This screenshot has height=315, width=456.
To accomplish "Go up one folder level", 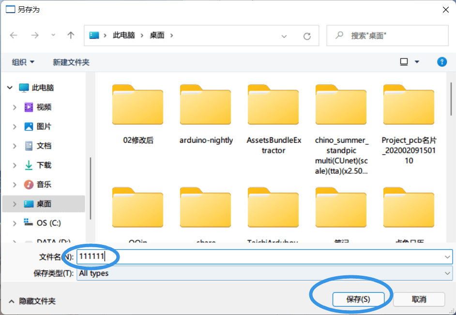I will click(71, 35).
